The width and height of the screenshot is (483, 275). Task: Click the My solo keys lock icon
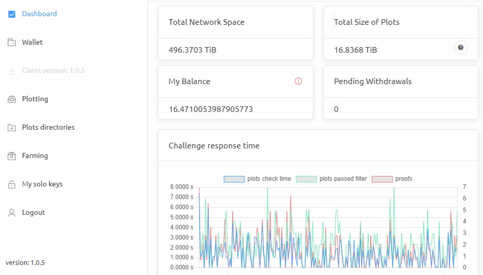12,184
